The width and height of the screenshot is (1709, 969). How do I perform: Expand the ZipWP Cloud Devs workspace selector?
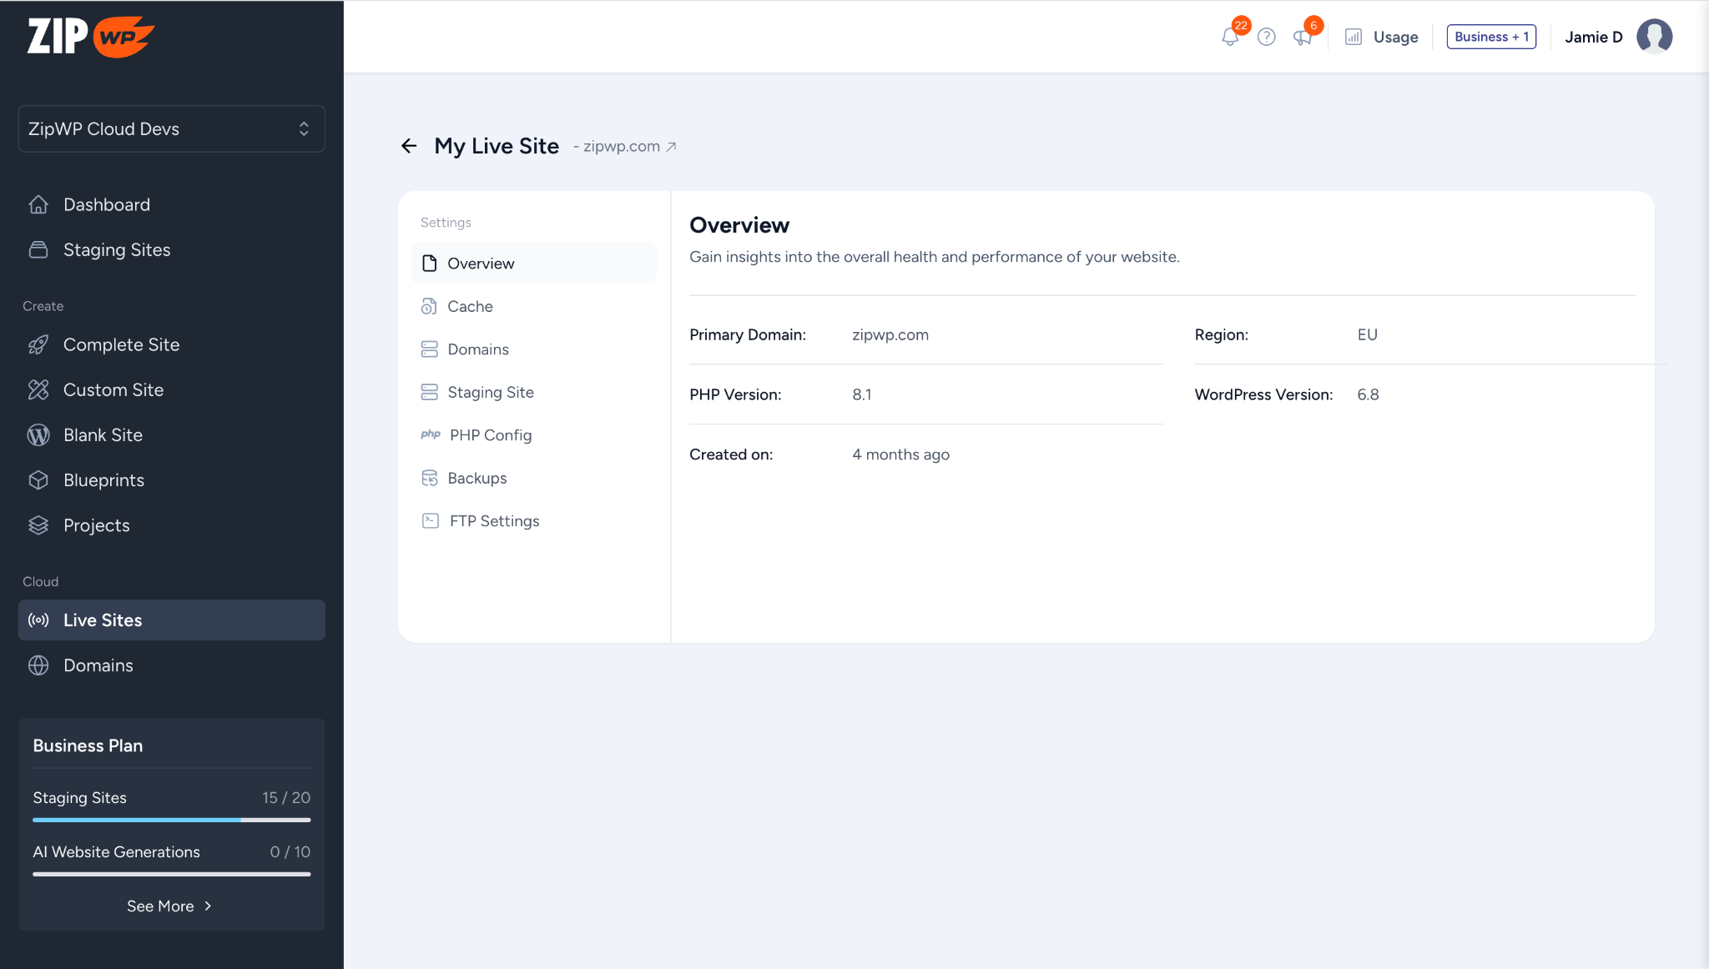click(x=171, y=129)
